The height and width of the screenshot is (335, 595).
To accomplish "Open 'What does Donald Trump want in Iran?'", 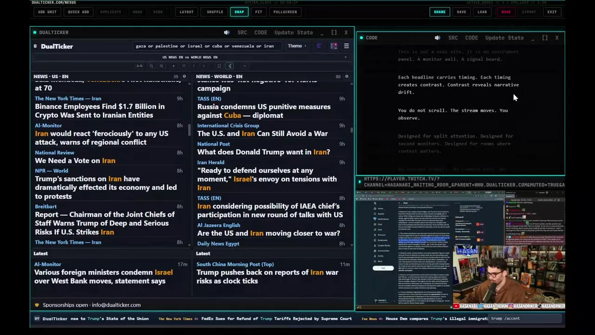I will click(x=264, y=152).
